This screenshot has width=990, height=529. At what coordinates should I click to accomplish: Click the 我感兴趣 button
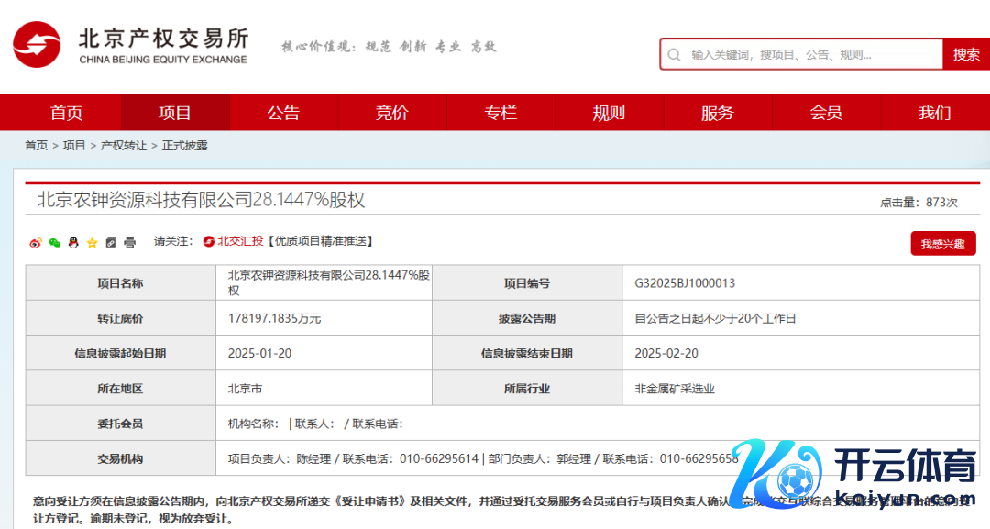pos(942,244)
